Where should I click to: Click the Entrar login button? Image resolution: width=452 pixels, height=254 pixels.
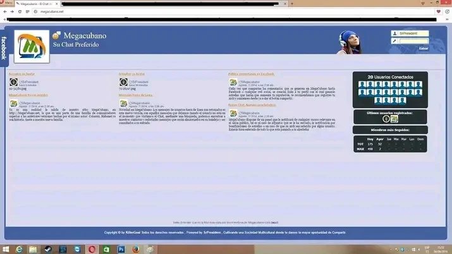click(x=424, y=49)
